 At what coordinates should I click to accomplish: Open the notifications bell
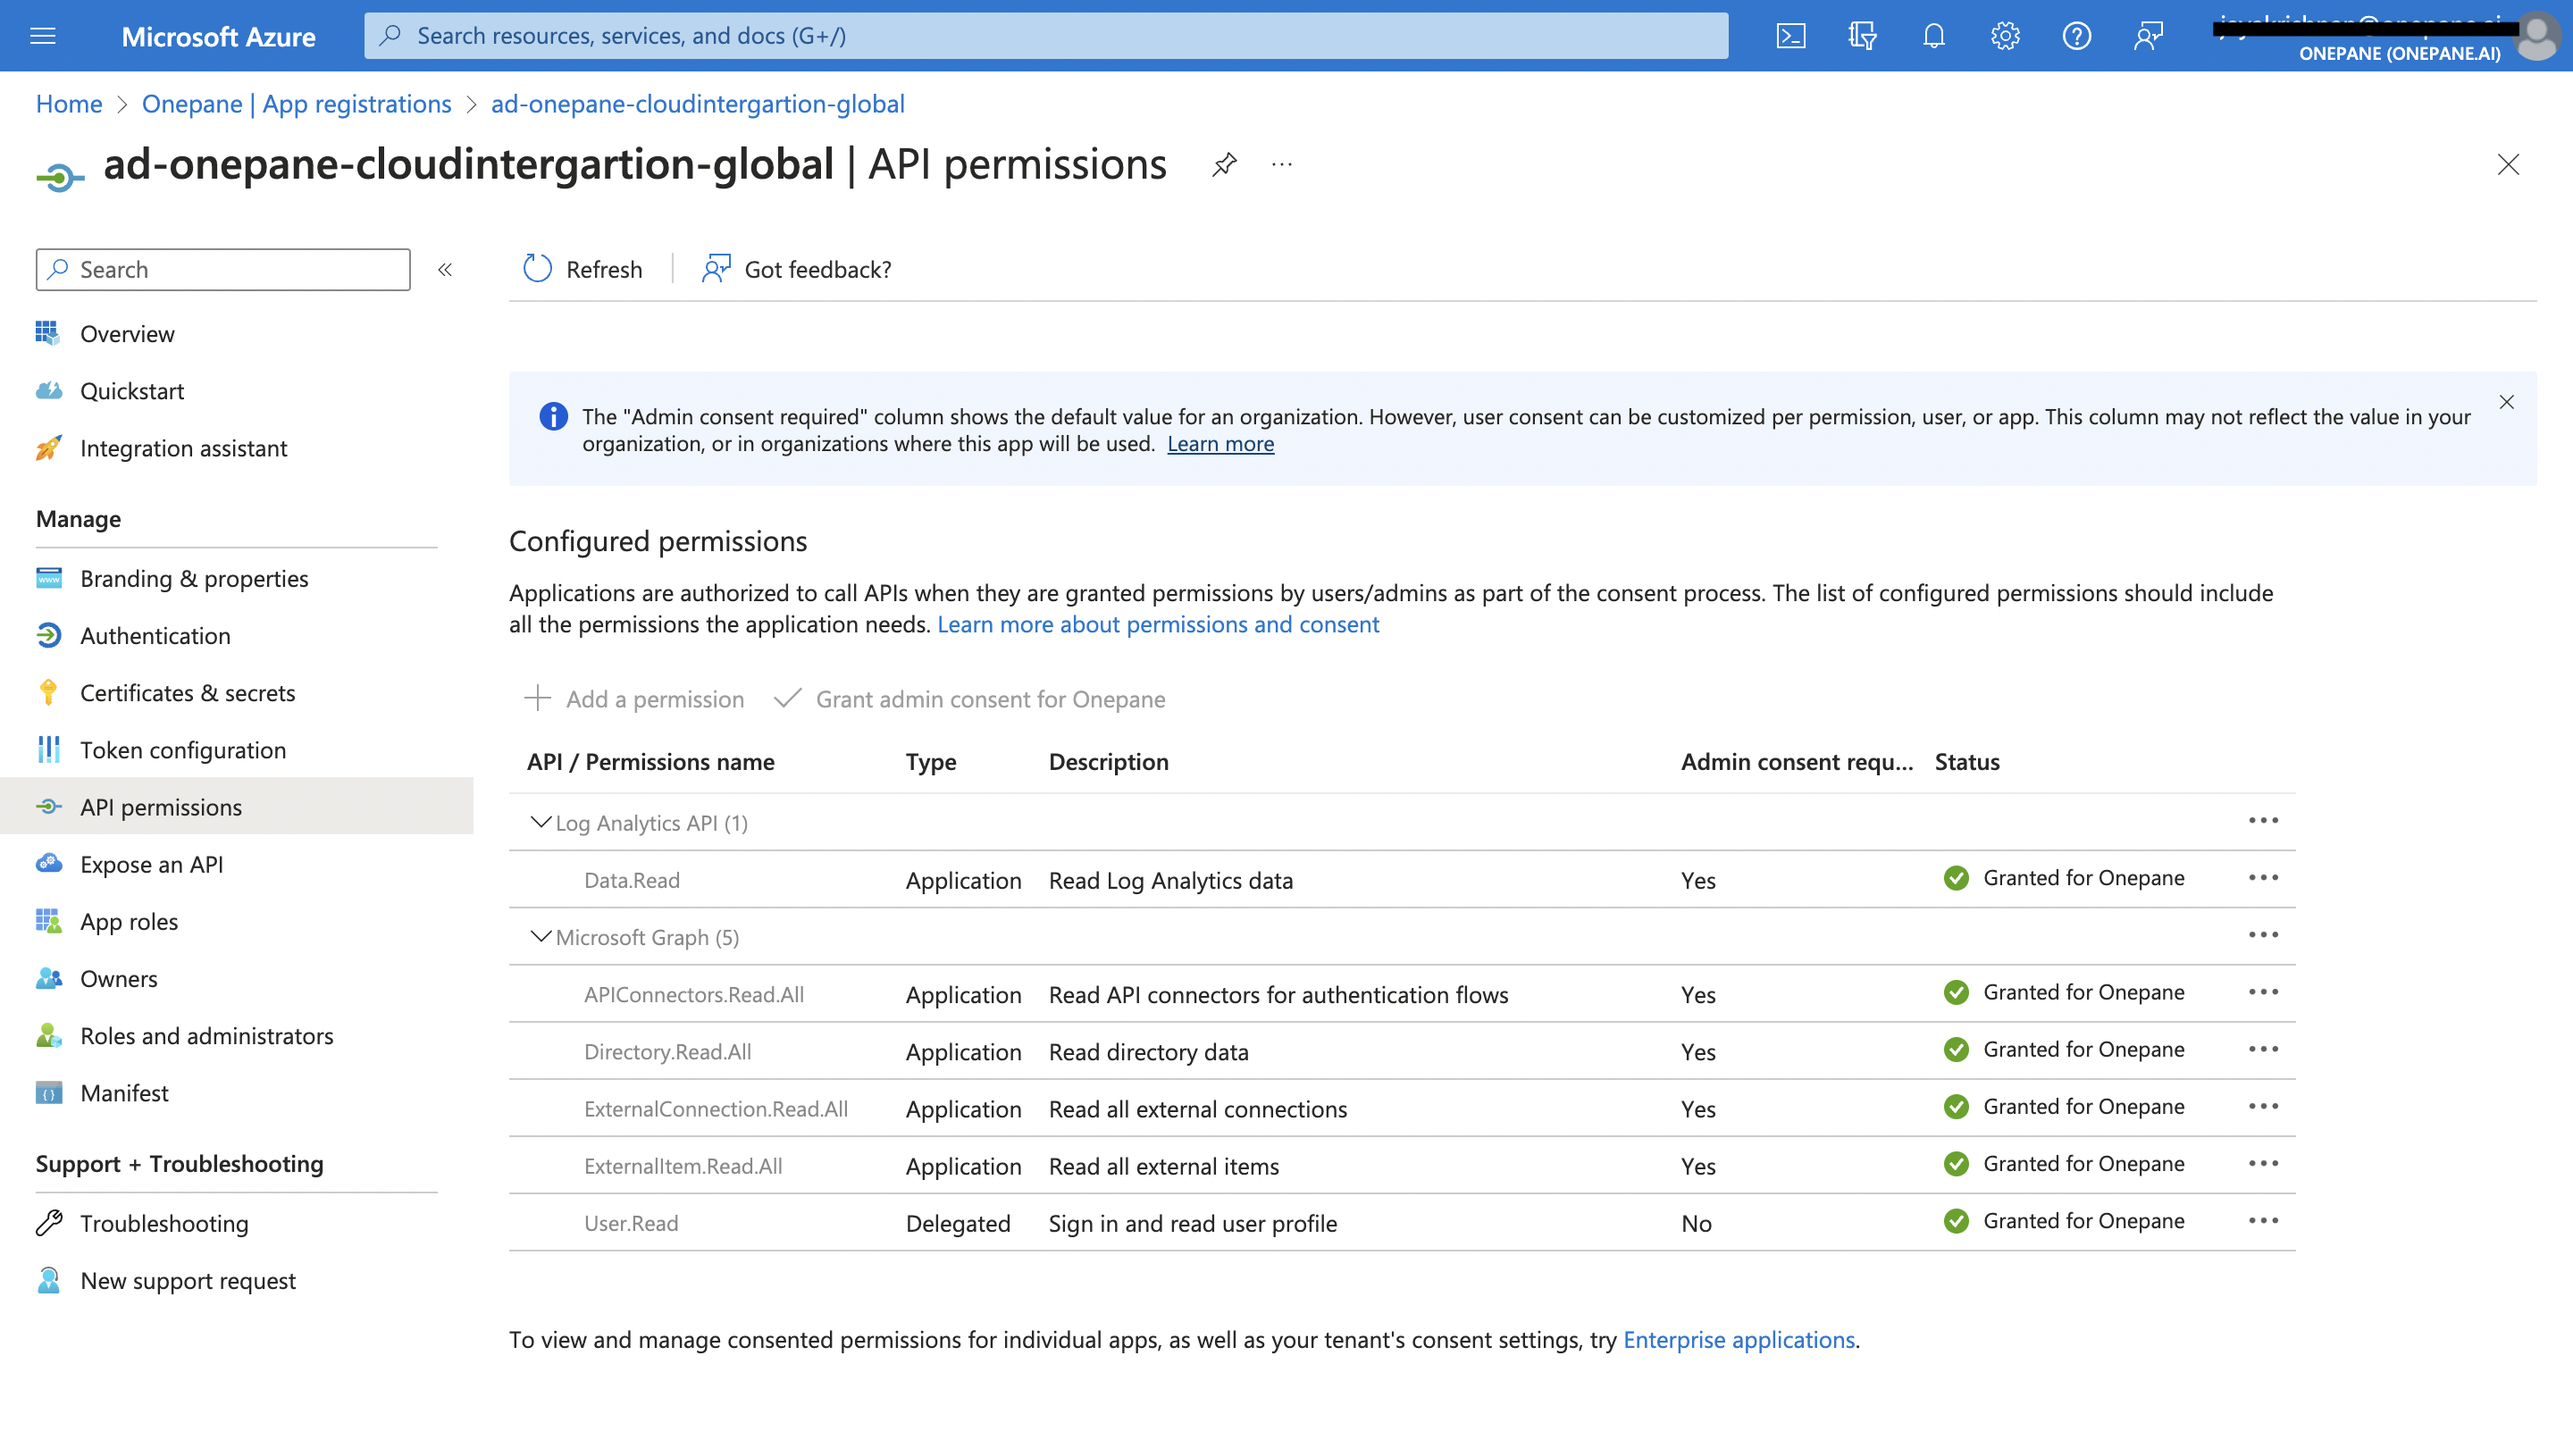tap(1934, 36)
